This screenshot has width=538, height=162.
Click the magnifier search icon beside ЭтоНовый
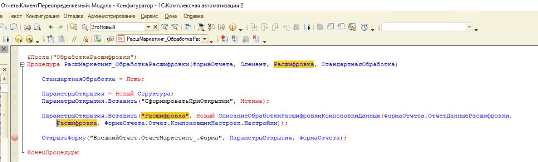[x=85, y=27]
